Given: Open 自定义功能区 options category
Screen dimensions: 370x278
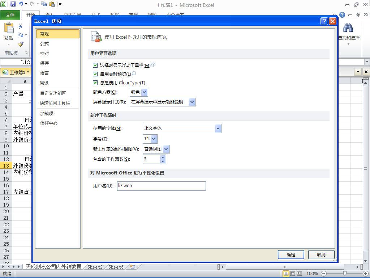Looking at the screenshot, I should [x=58, y=93].
